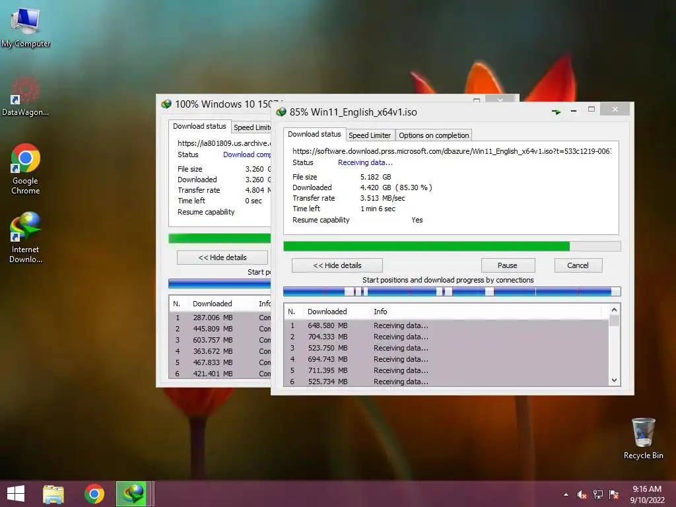Select connection row 525.734 MB

click(446, 381)
